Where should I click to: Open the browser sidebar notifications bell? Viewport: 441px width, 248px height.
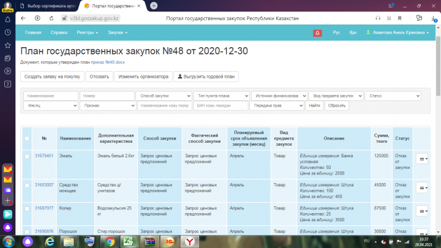point(7,20)
